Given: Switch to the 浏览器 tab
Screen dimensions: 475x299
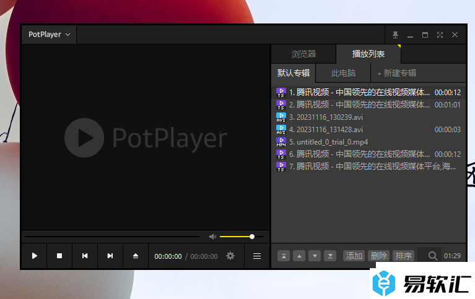Looking at the screenshot, I should tap(303, 54).
